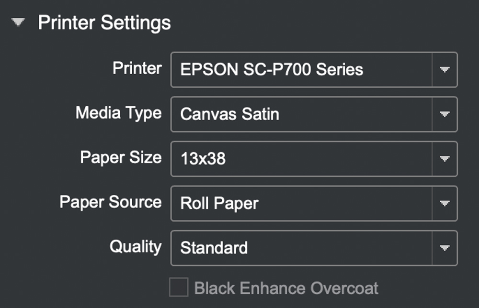The image size is (479, 308).
Task: Click the Quality field label
Action: (x=136, y=246)
